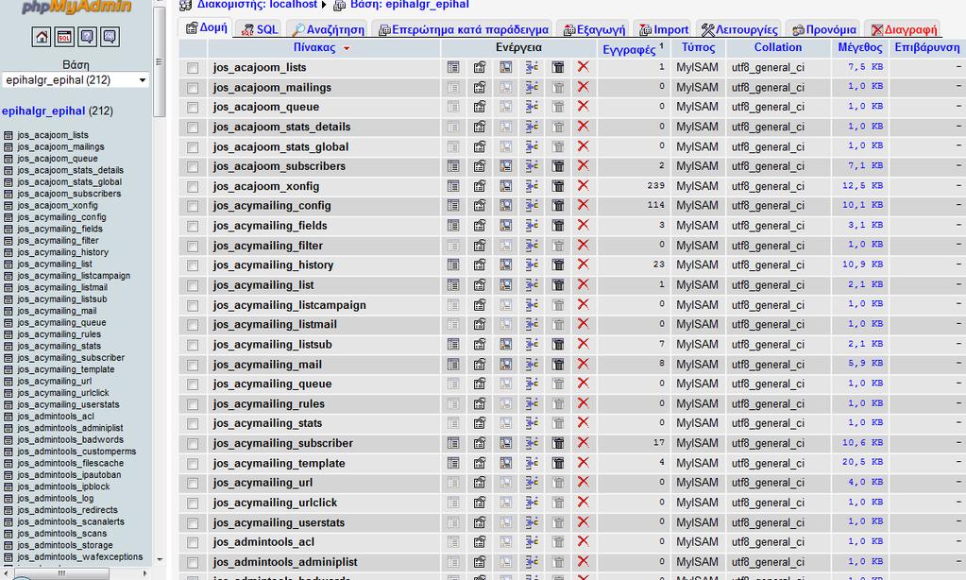Open the Εξαγωγή tab
This screenshot has height=580, width=966.
click(594, 29)
